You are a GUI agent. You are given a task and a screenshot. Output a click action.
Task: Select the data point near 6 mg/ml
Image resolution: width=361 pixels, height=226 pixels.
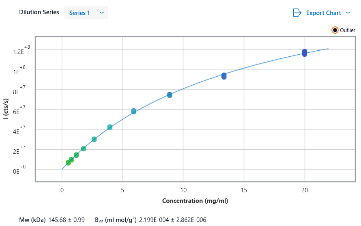pos(133,111)
